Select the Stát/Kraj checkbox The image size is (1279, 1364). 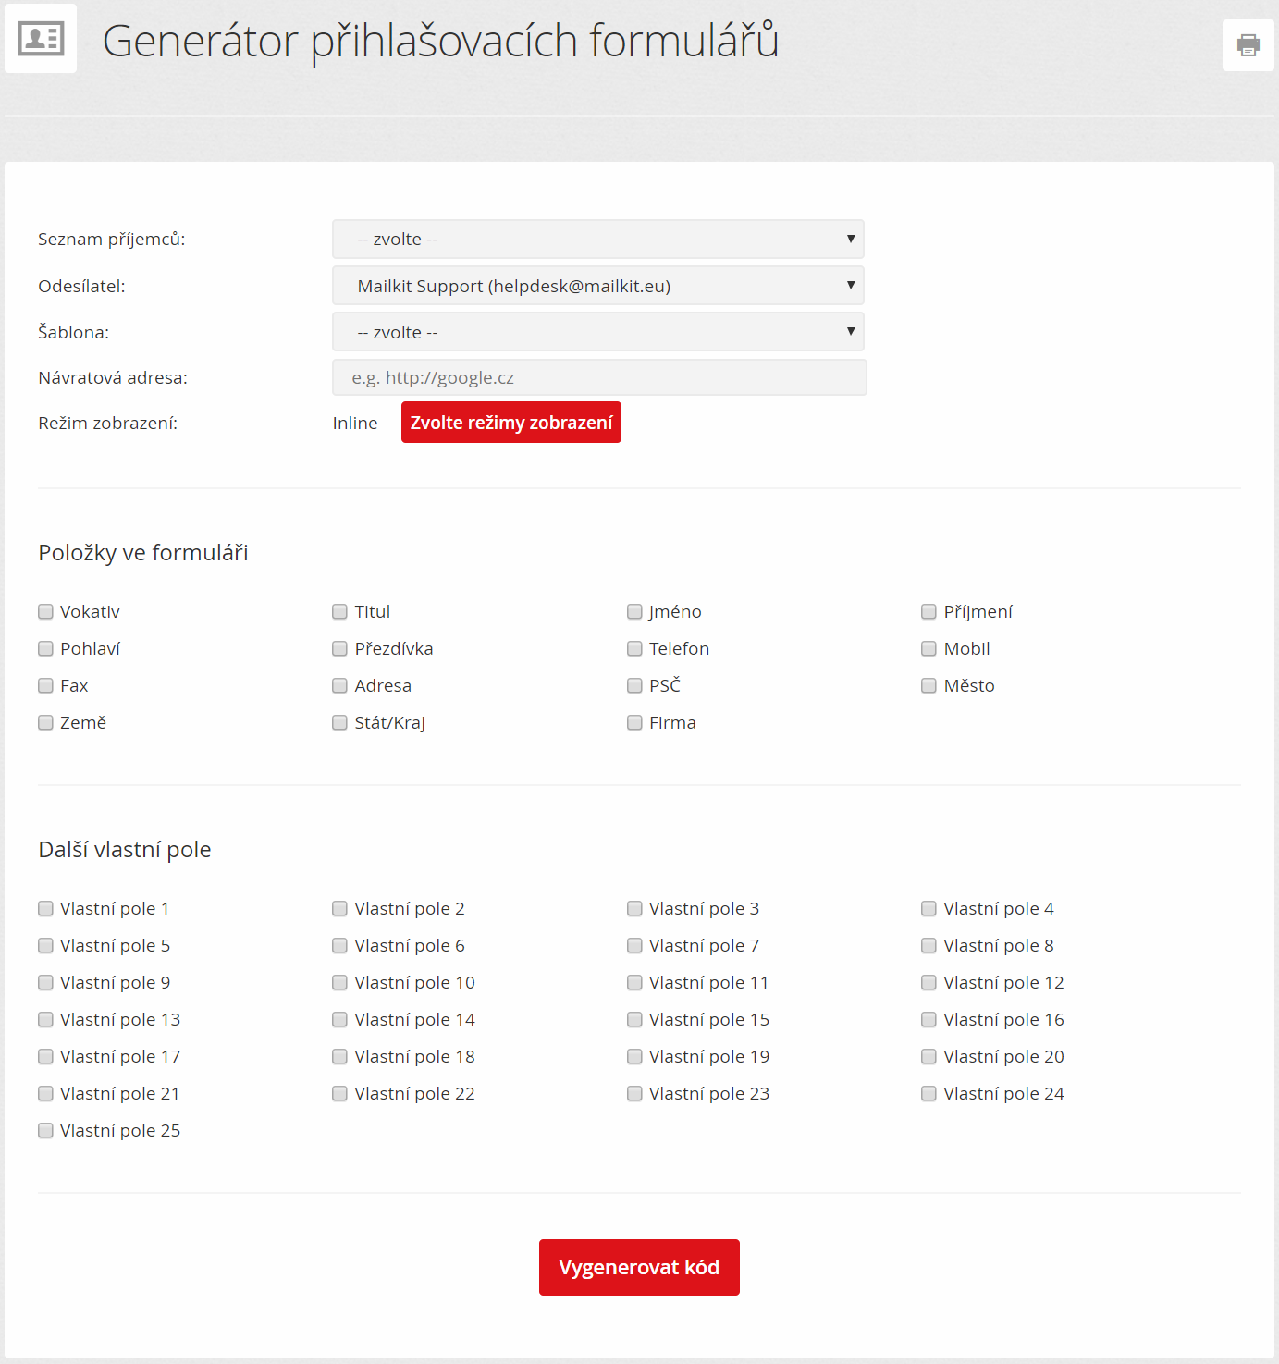pos(339,722)
